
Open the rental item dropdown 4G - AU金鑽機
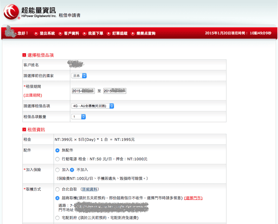coord(93,106)
